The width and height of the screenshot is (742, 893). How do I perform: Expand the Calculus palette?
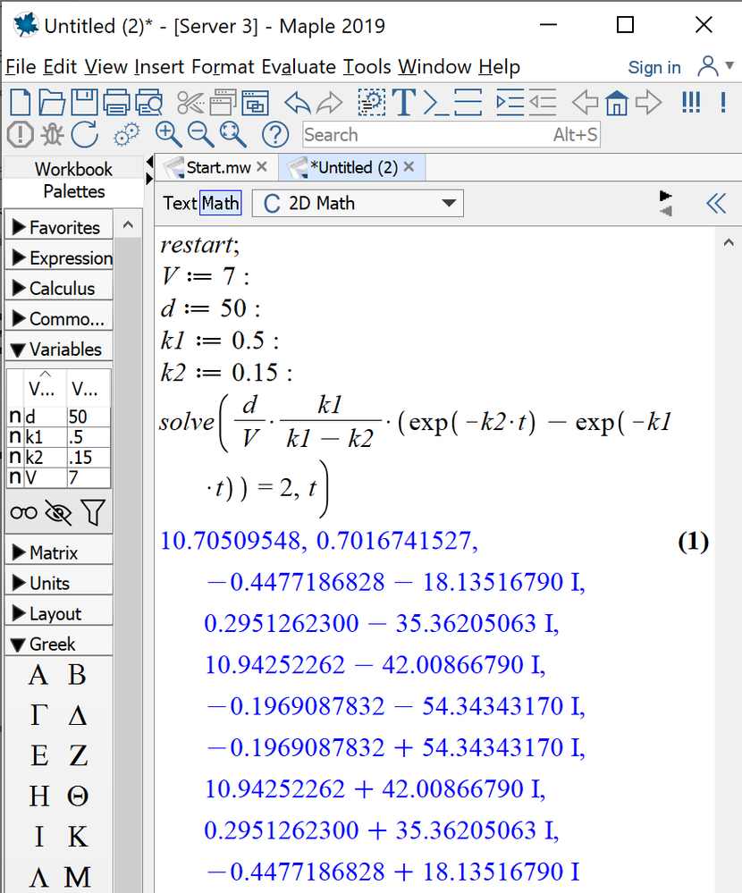pos(59,288)
